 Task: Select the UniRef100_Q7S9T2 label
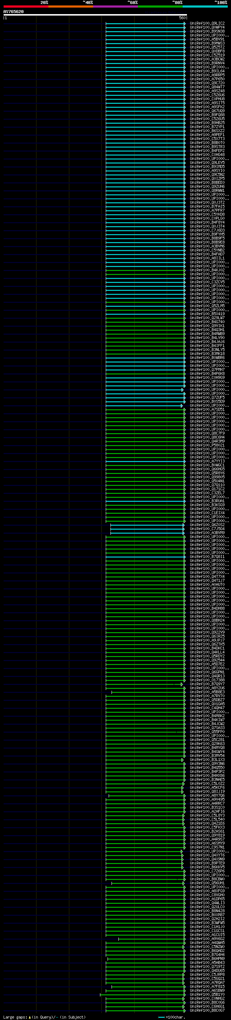point(207,966)
